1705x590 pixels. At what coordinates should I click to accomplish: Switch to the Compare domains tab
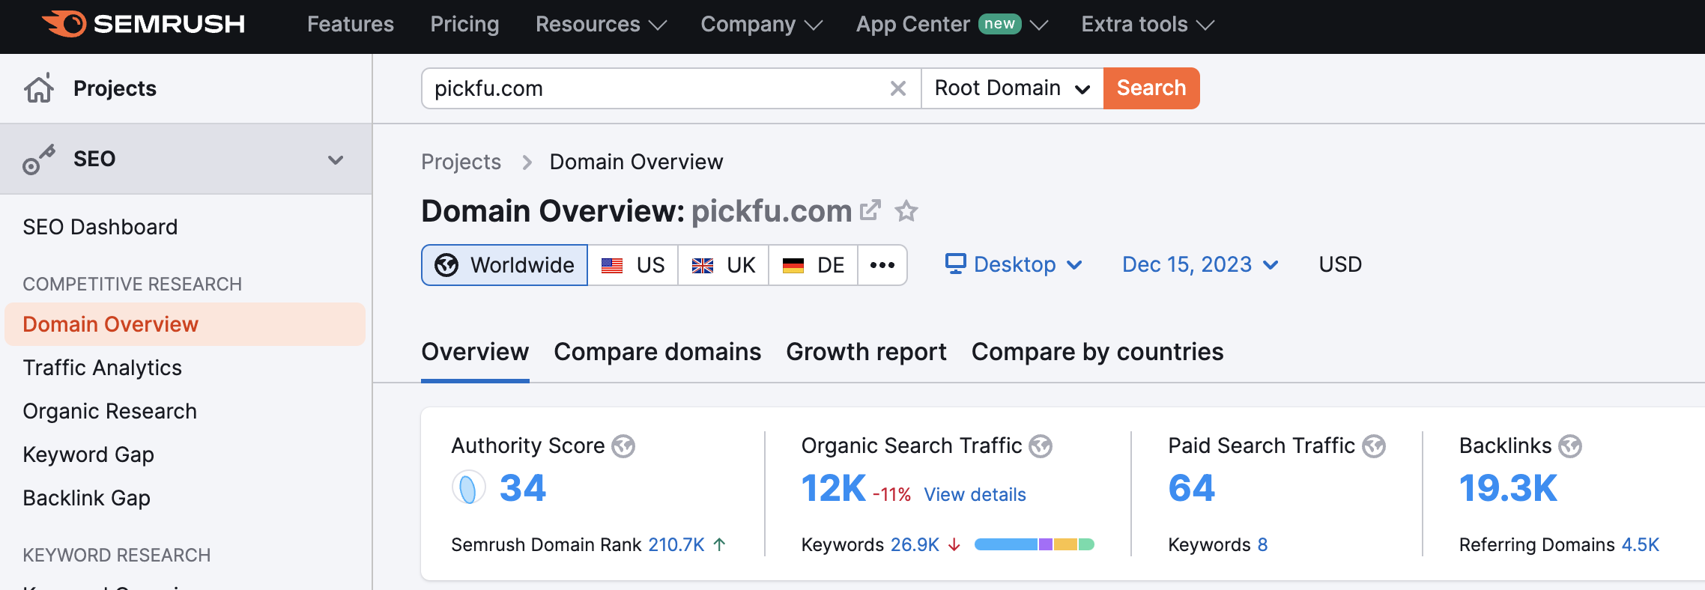(658, 352)
